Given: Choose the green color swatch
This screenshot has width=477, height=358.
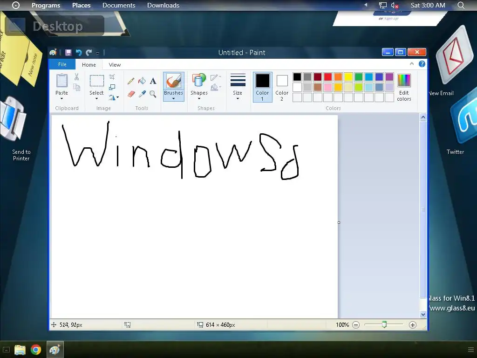Looking at the screenshot, I should (x=359, y=77).
